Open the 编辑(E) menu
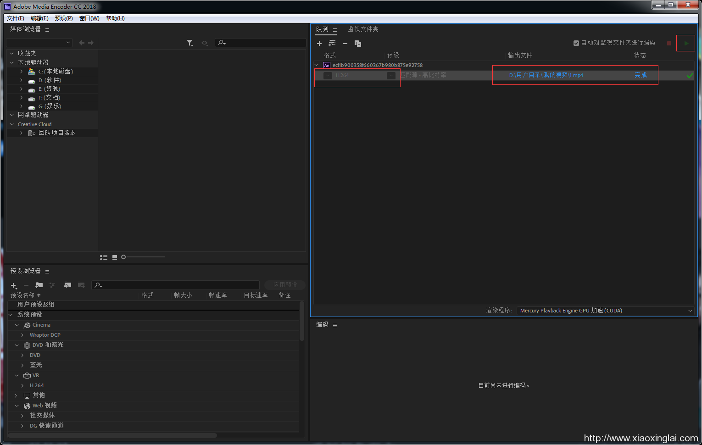702x445 pixels. (x=39, y=18)
